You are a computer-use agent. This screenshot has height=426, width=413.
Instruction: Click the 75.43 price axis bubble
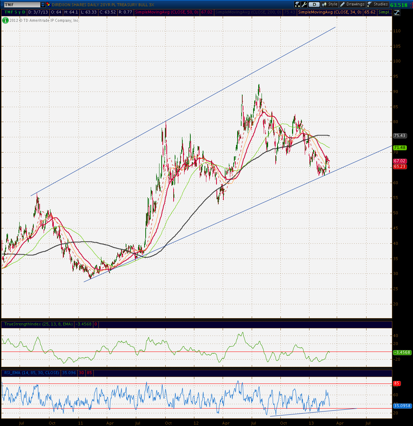click(x=400, y=135)
